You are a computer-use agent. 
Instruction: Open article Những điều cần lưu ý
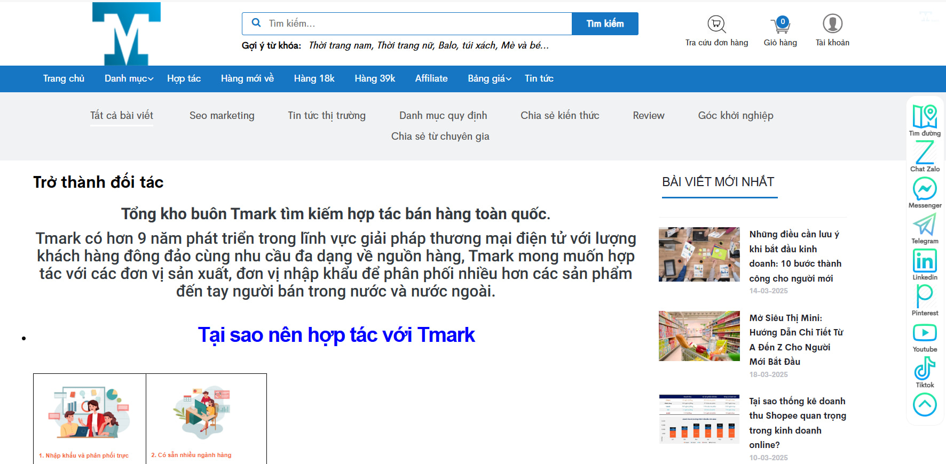pos(795,256)
